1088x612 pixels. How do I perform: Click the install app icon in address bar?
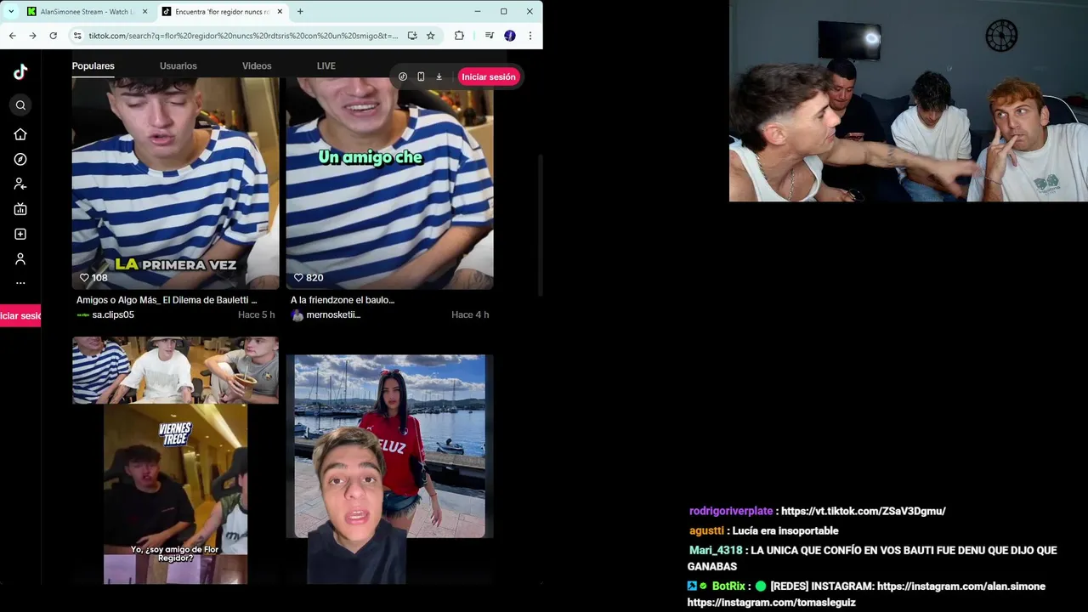pos(412,36)
